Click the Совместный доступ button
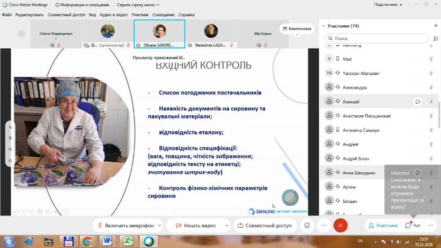441x248 pixels. pos(265,225)
